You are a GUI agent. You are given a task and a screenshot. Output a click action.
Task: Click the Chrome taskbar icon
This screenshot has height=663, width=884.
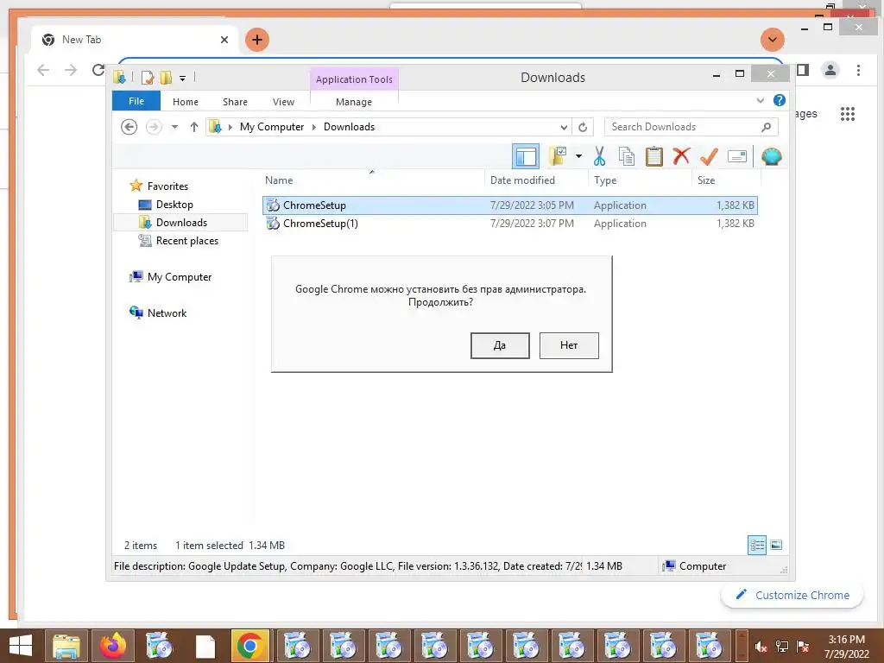coord(250,646)
